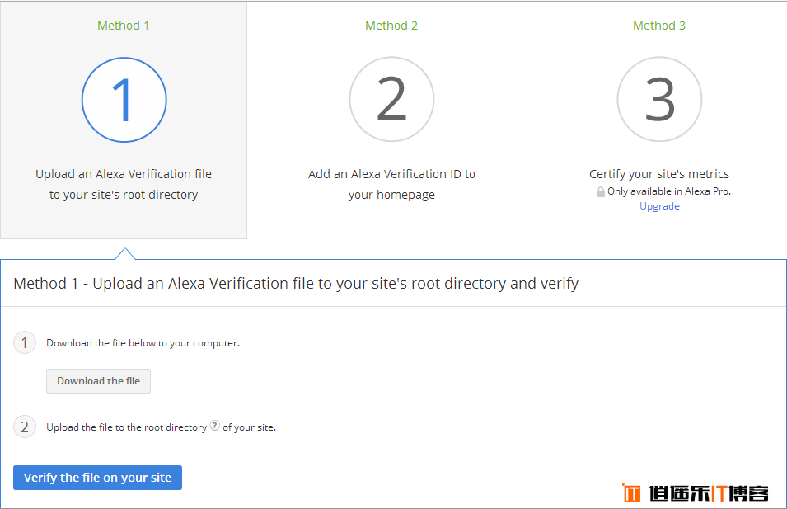Switch to Method 2 tab label
Viewport: 787px width, 509px height.
click(x=391, y=26)
